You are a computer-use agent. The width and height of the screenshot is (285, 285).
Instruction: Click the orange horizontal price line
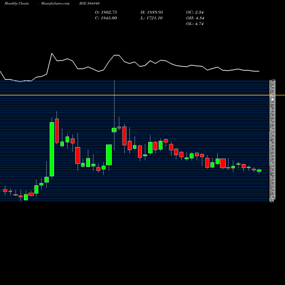click(142, 95)
